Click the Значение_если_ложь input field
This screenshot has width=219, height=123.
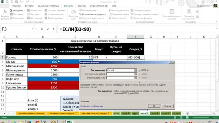pos(120,78)
